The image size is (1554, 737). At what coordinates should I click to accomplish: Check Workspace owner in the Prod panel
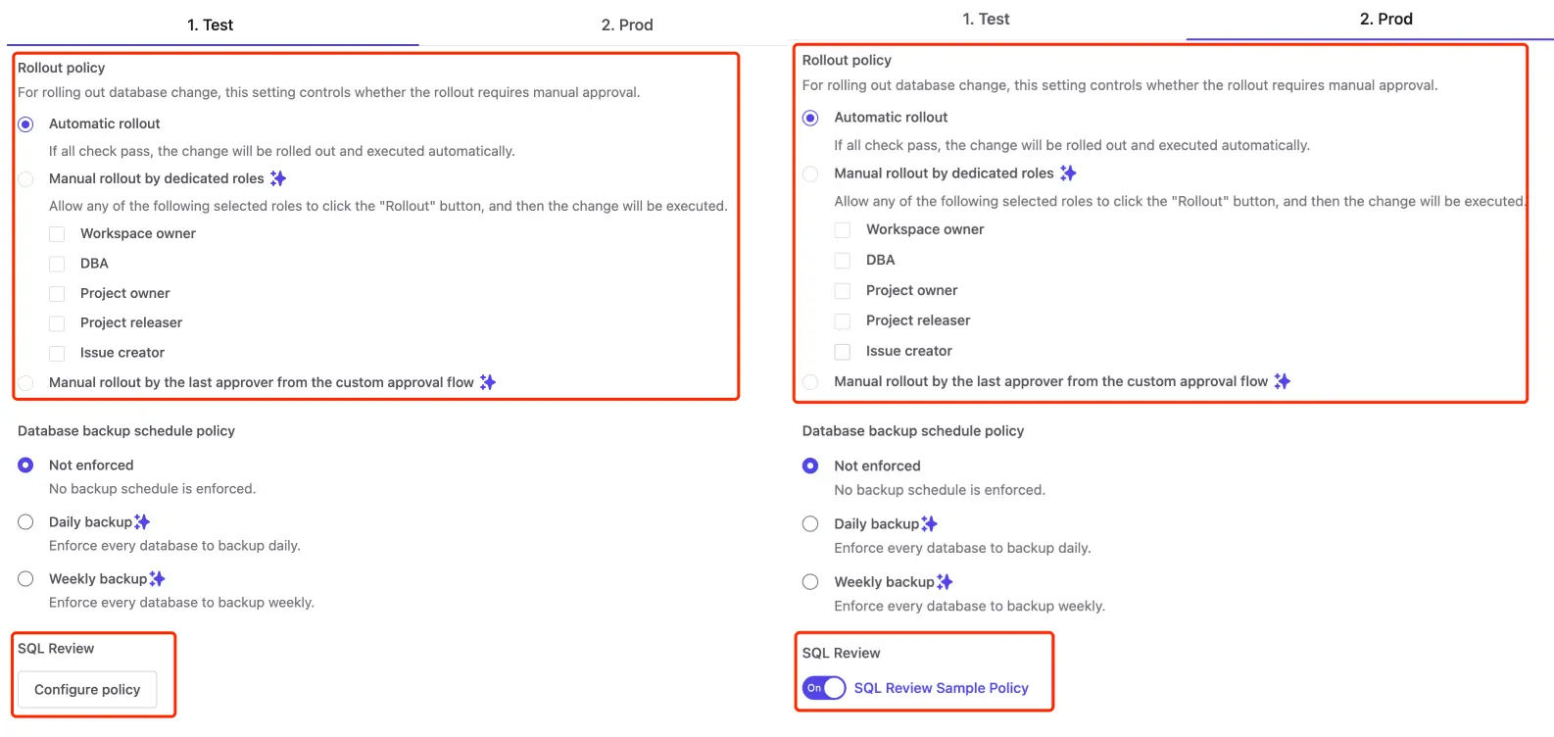843,229
